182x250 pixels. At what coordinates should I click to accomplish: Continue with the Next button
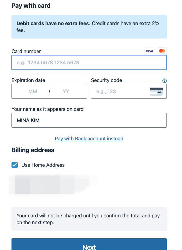pyautogui.click(x=89, y=244)
